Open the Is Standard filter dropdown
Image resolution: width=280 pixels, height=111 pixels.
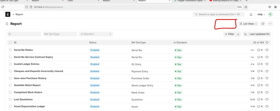(x=96, y=34)
